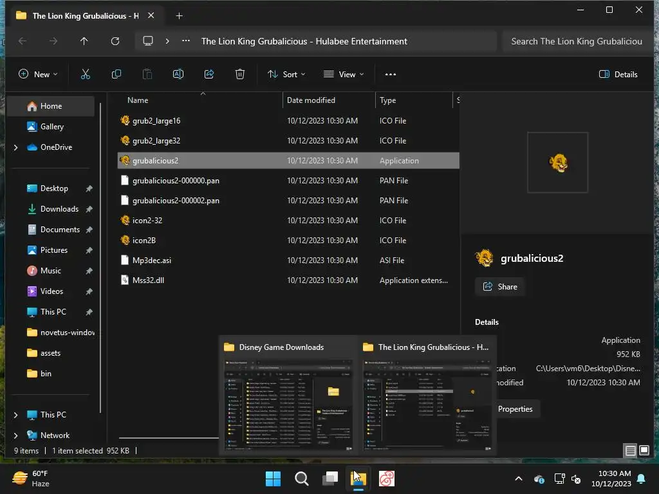Viewport: 659px width, 494px height.
Task: Add a new tab with plus icon
Action: (x=179, y=16)
